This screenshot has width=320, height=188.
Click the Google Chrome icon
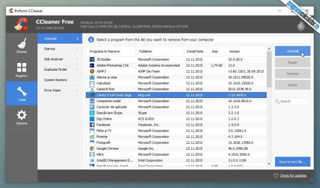[92, 149]
